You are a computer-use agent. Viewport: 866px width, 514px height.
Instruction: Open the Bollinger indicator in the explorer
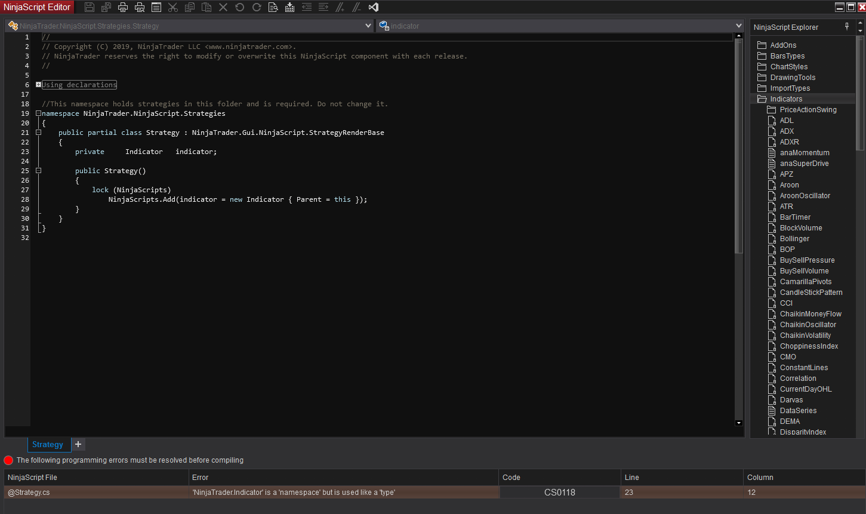(x=794, y=239)
